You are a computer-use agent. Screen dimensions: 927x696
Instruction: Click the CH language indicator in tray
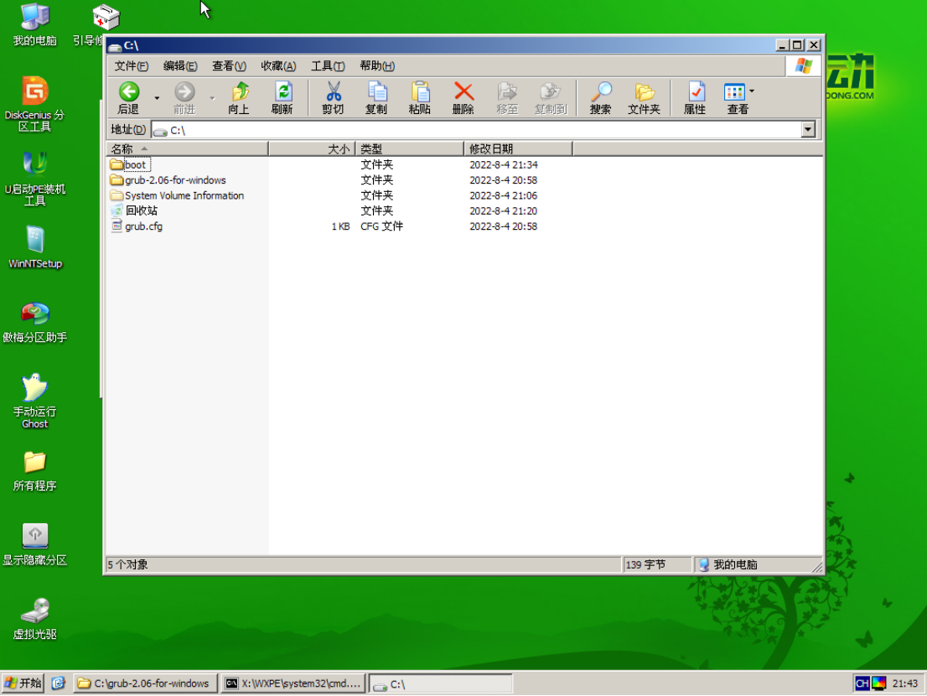[862, 683]
